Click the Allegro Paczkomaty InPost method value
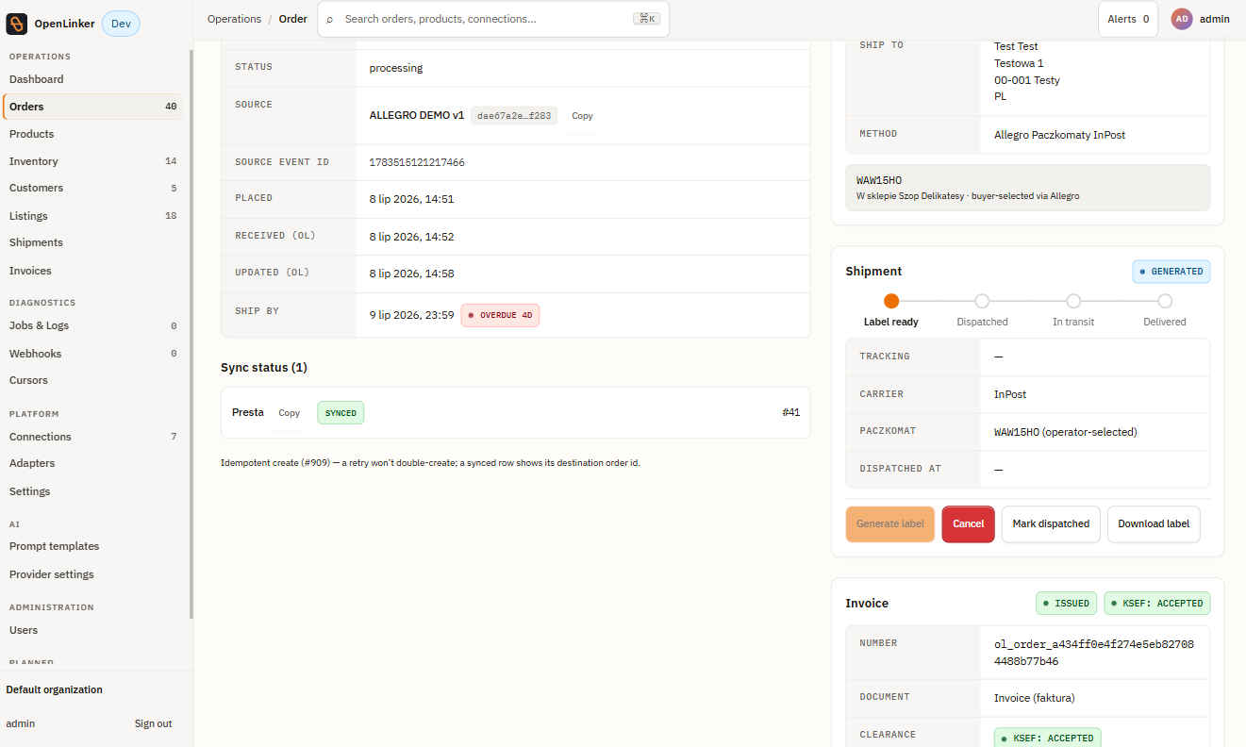Screen dimensions: 1246x747 (x=1059, y=135)
